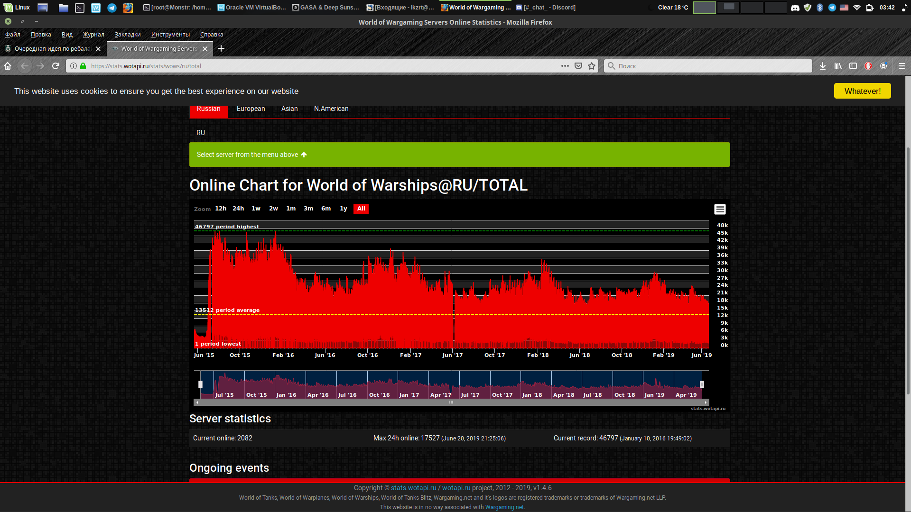This screenshot has width=911, height=512.
Task: Click the Discord tray icon
Action: coord(795,8)
